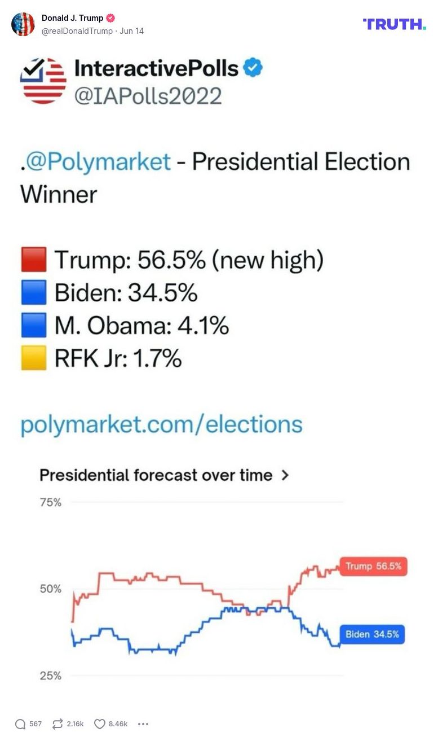Click the Trump 56.5% chart label
Image resolution: width=438 pixels, height=741 pixels.
pos(373,567)
